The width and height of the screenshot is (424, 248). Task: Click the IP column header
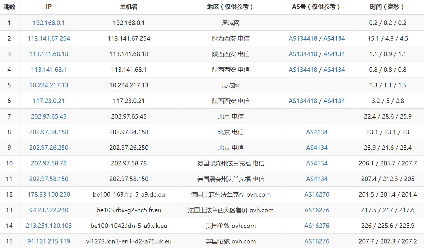pyautogui.click(x=48, y=7)
